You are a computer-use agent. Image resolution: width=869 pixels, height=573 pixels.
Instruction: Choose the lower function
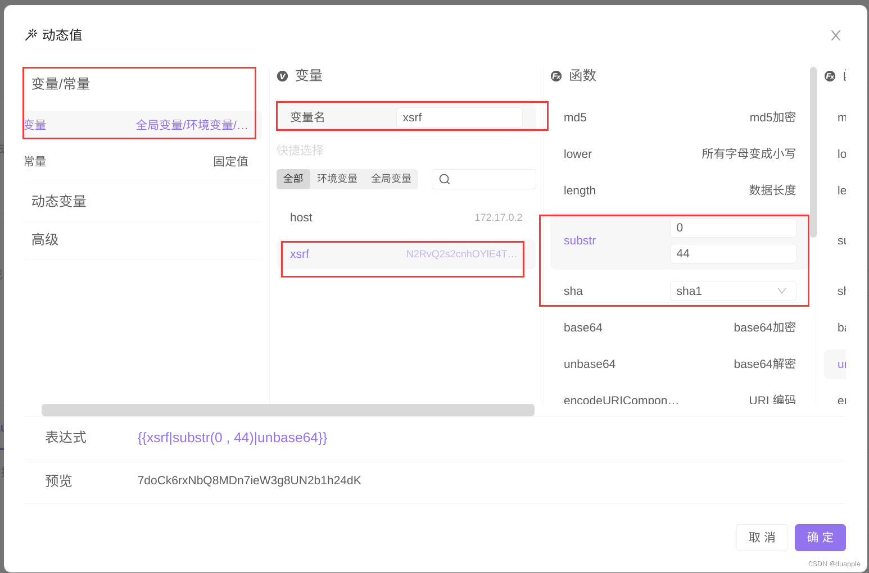pos(680,154)
